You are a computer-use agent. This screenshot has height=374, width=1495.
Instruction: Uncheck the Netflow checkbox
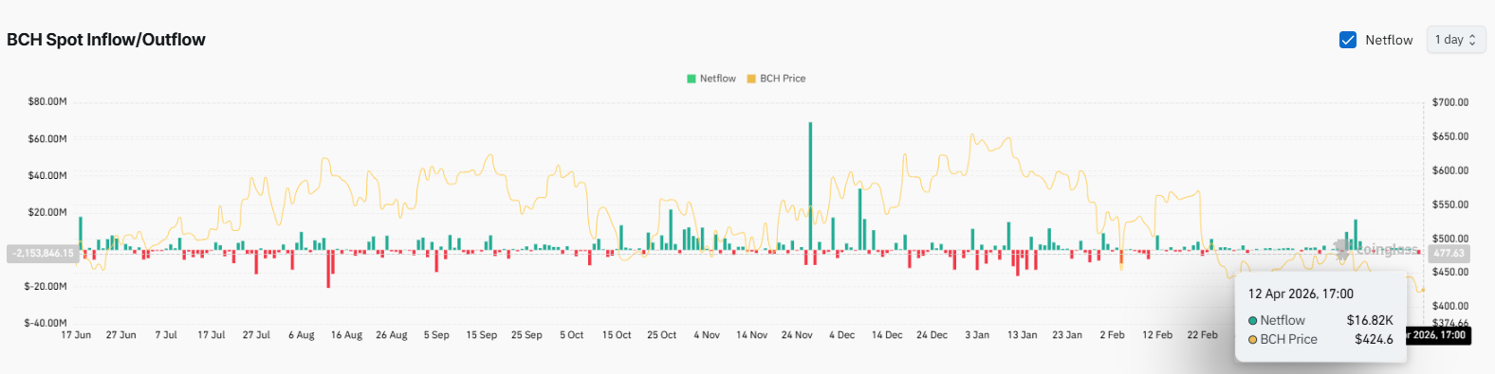point(1347,40)
